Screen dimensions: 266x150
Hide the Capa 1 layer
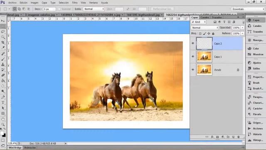pyautogui.click(x=193, y=57)
